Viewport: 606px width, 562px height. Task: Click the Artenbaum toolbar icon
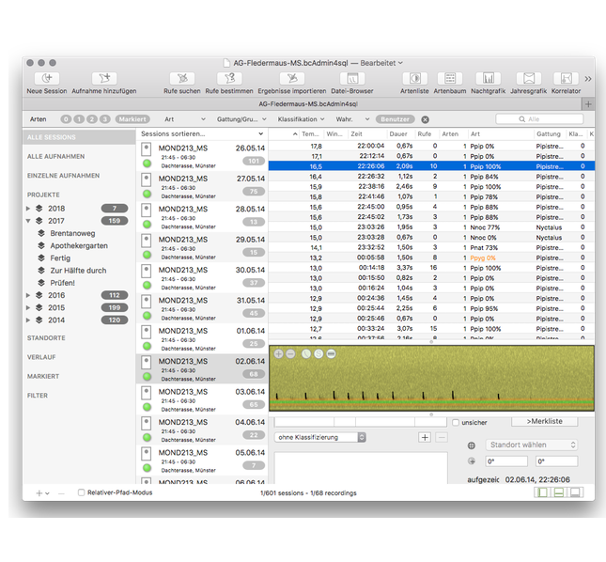[449, 79]
